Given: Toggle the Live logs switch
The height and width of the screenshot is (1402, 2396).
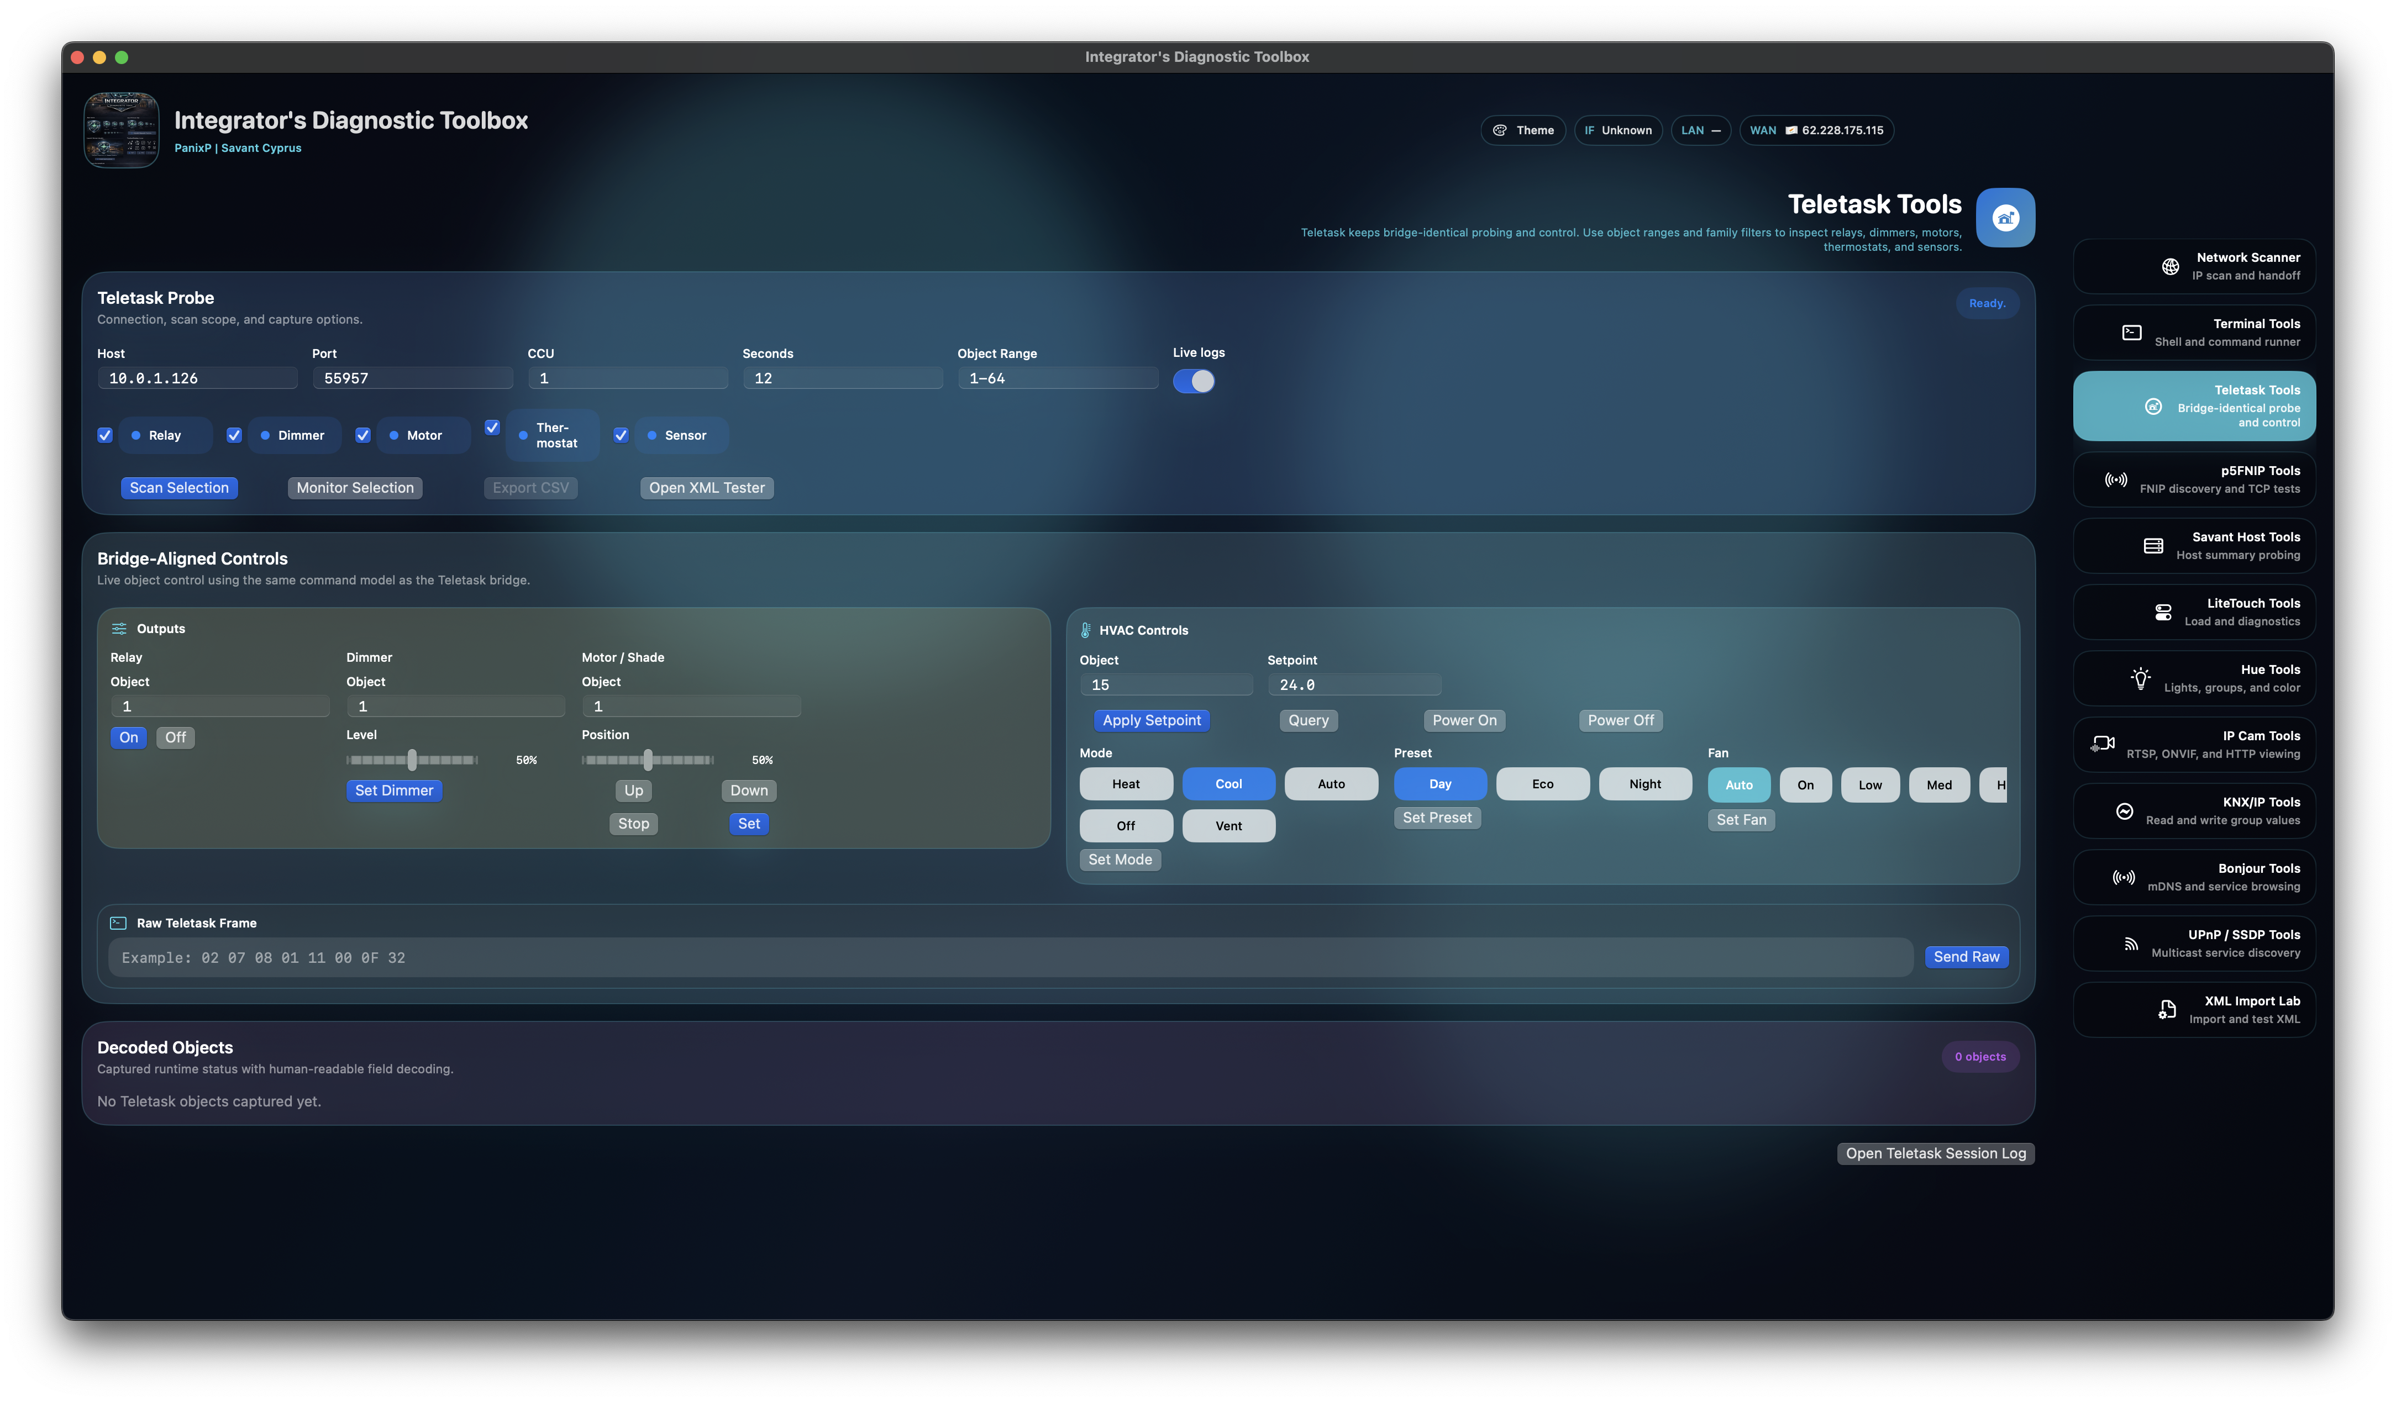Looking at the screenshot, I should click(1193, 381).
